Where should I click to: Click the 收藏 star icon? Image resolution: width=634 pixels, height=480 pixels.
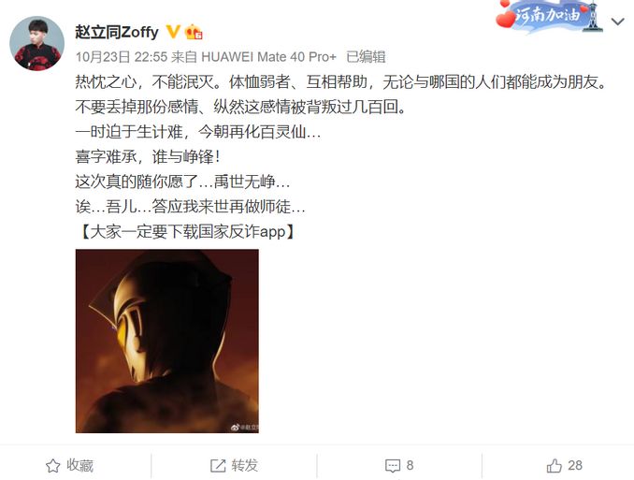point(53,466)
